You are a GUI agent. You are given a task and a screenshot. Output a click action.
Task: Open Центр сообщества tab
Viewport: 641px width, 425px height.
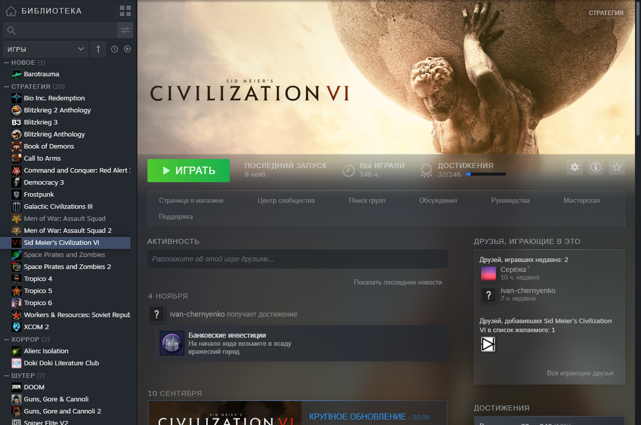click(x=286, y=201)
